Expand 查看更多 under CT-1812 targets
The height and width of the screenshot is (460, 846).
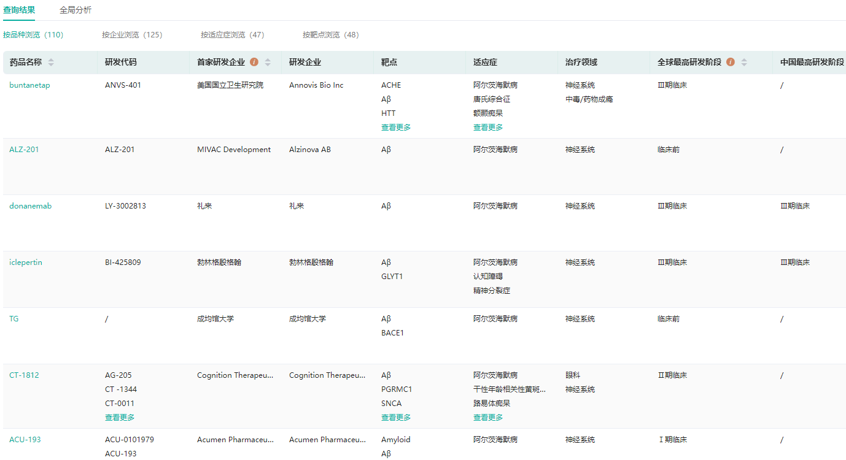pos(396,418)
